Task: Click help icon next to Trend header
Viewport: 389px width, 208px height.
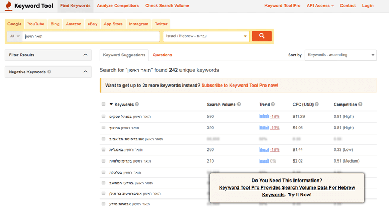Action: coord(273,104)
